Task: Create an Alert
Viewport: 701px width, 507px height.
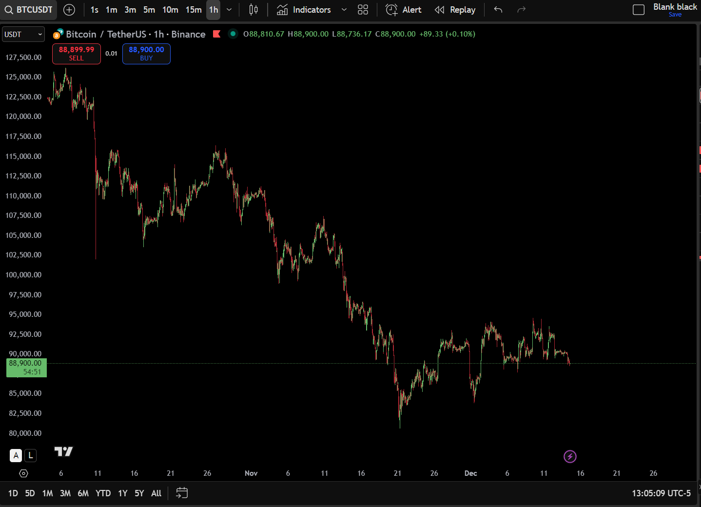Action: tap(404, 10)
